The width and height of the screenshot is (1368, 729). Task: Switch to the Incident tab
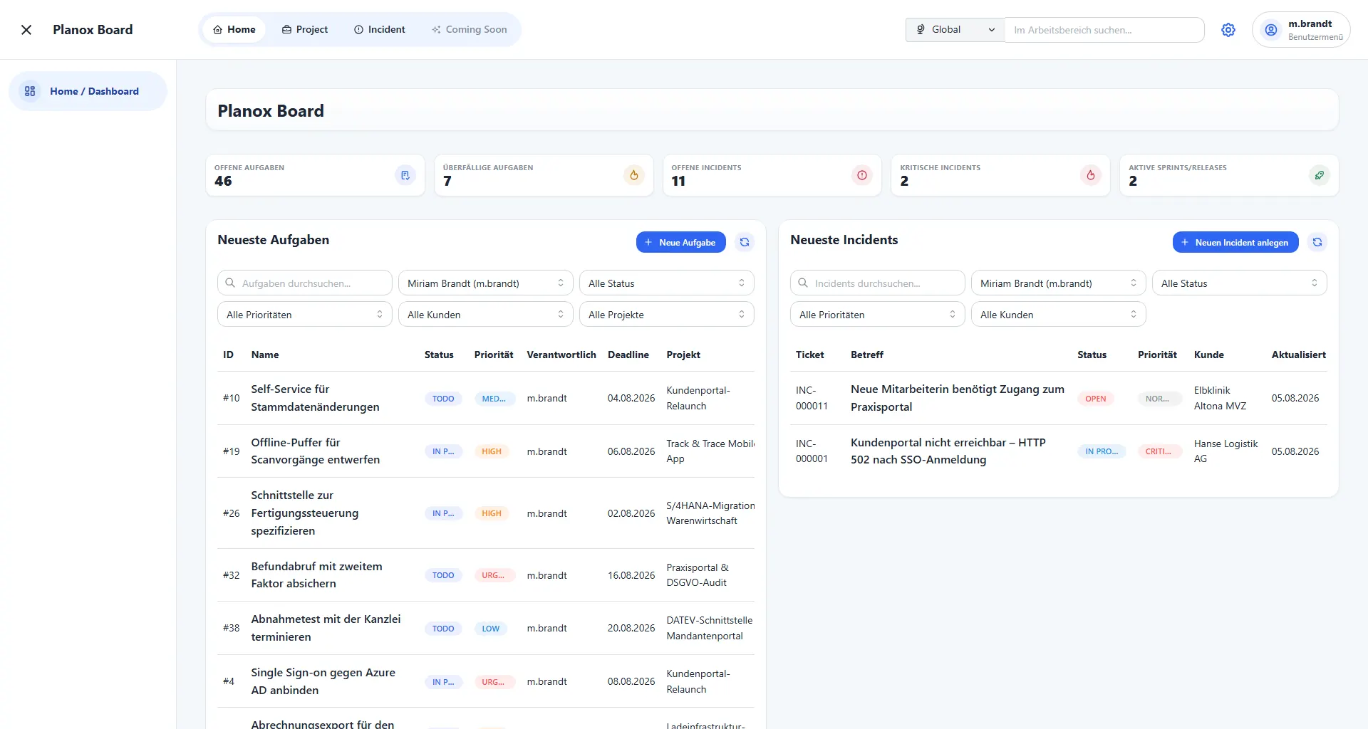(x=380, y=30)
